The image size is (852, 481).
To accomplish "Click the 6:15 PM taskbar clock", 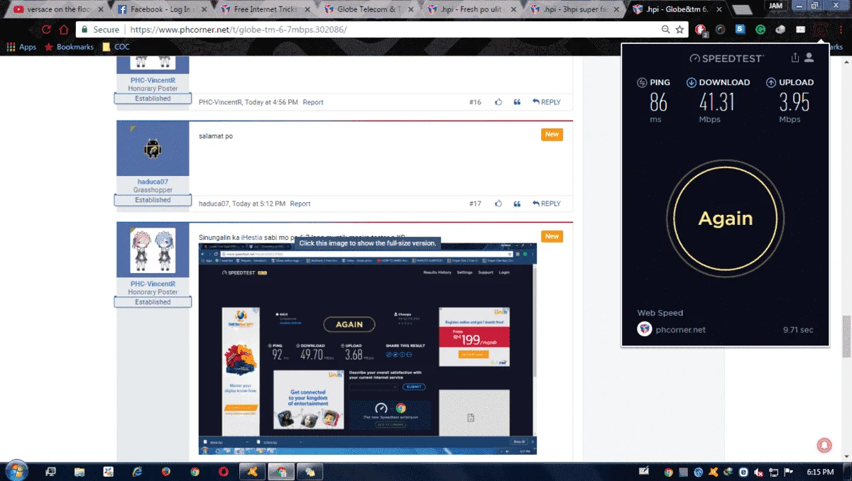I will point(821,472).
